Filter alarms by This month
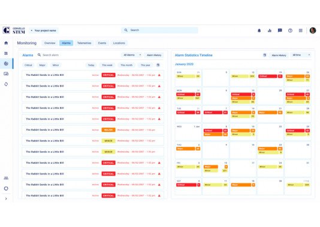The height and width of the screenshot is (227, 320). point(126,65)
